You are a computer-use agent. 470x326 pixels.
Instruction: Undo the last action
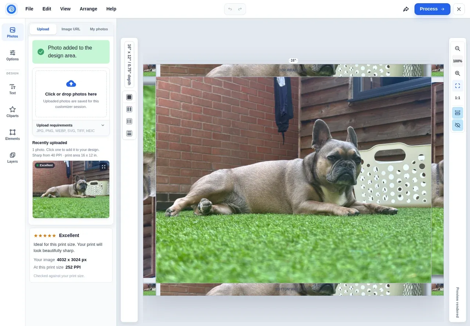(230, 9)
